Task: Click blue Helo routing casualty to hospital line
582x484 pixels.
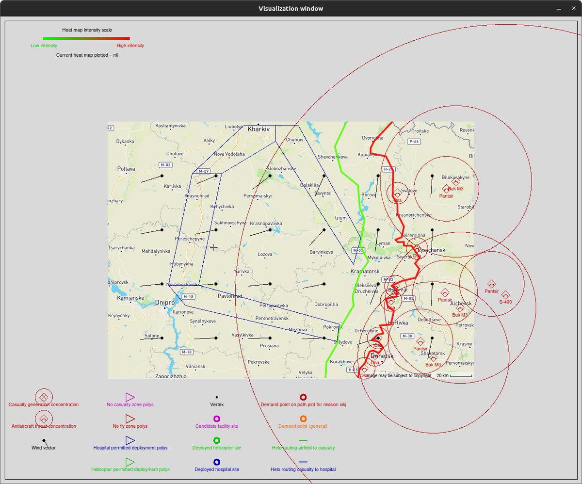Action: coord(303,462)
